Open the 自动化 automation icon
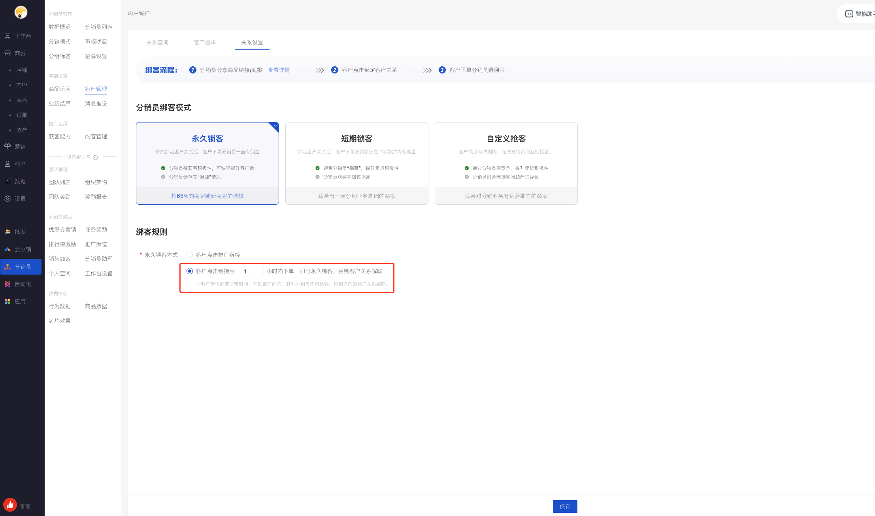Screen dimensions: 875x516 click(x=8, y=284)
